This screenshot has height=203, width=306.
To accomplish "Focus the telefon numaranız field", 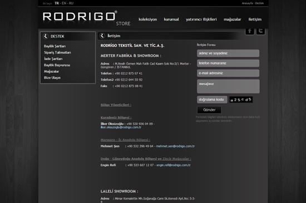I will tap(228, 63).
